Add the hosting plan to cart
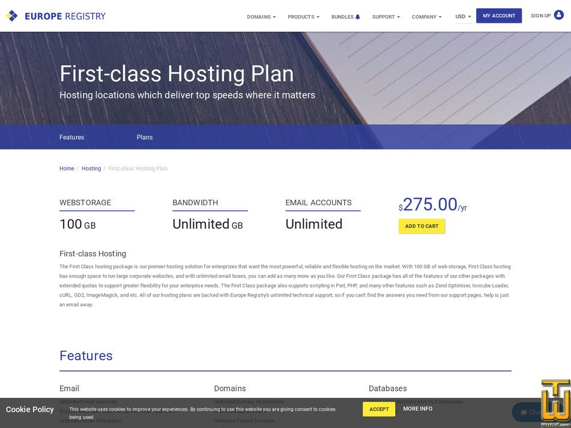Screen dimensions: 571x428 (421, 226)
